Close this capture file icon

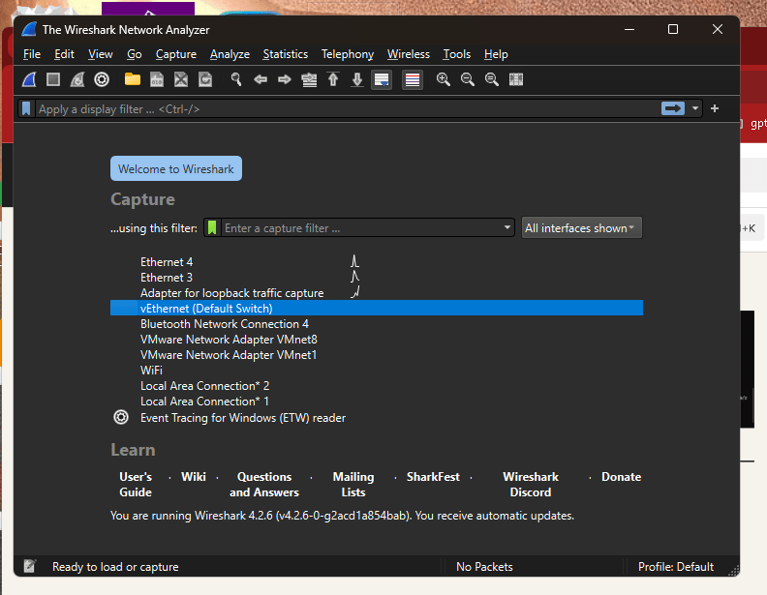coord(181,79)
